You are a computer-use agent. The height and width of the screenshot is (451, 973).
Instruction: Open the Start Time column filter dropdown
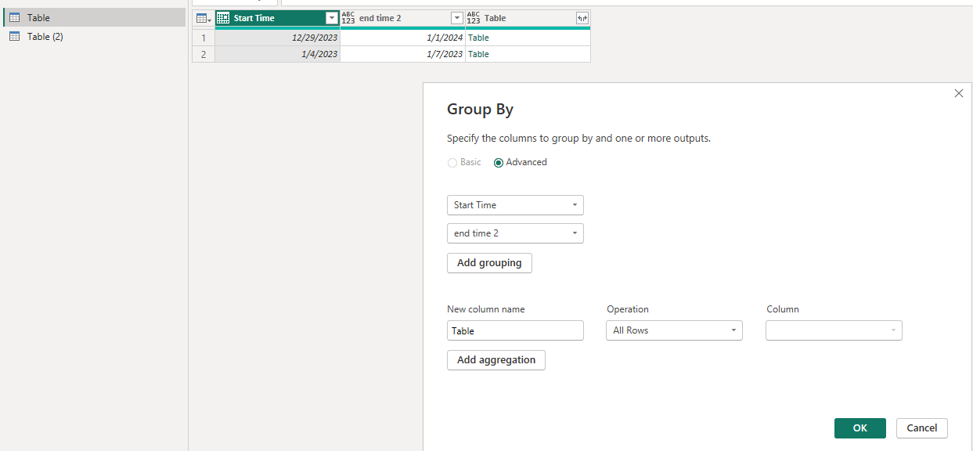tap(332, 18)
